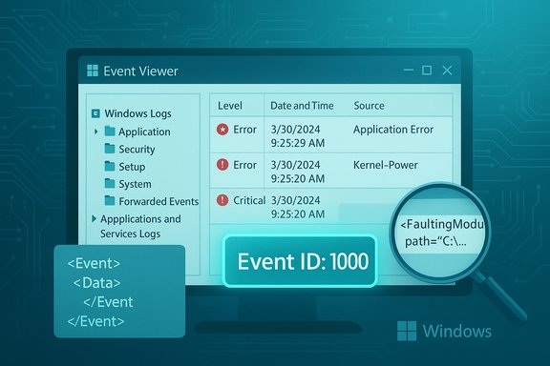Viewport: 550px width, 366px height.
Task: Expand Applications and Services Logs arrow
Action: pyautogui.click(x=94, y=219)
